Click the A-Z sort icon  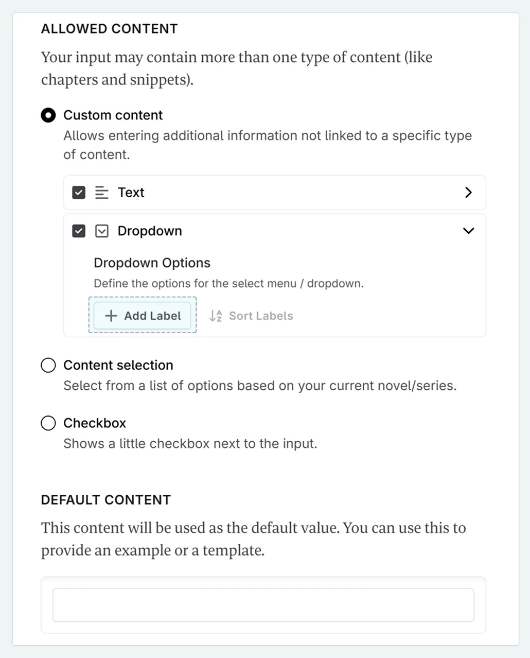point(216,316)
